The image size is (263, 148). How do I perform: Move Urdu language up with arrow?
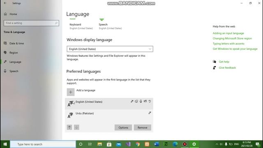coord(69,127)
